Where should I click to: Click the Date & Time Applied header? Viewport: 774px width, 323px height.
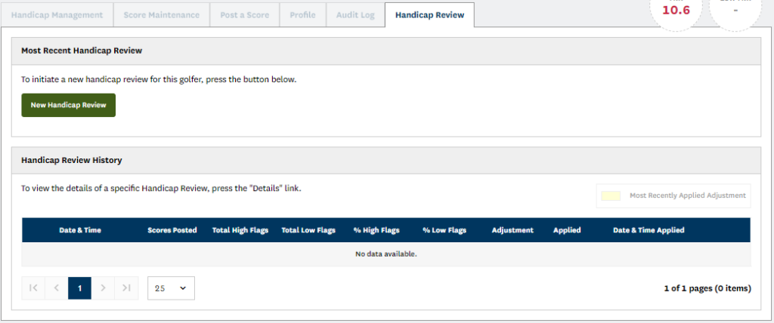[x=649, y=230]
